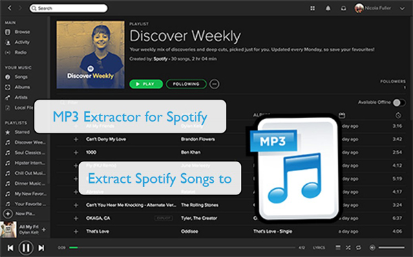Open artist Oddisee
The image size is (413, 257).
tap(189, 232)
